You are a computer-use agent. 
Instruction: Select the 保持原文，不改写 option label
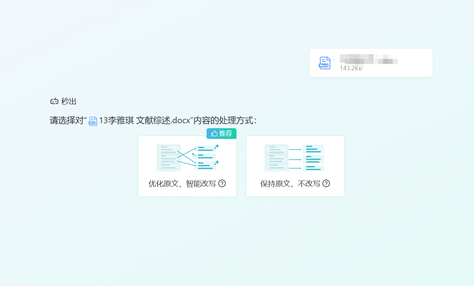(290, 184)
